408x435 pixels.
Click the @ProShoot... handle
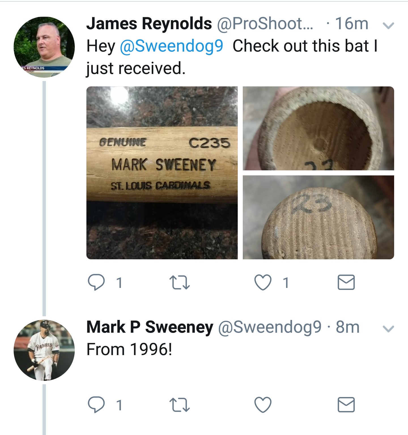[265, 24]
